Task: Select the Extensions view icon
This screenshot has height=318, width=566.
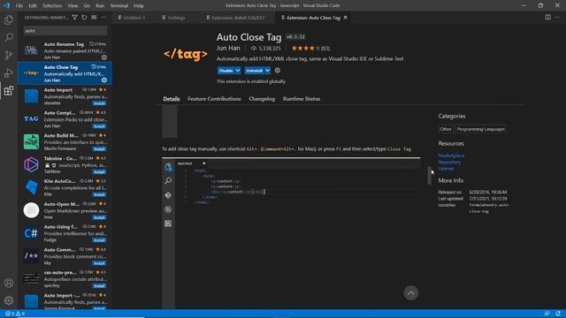Action: point(9,90)
